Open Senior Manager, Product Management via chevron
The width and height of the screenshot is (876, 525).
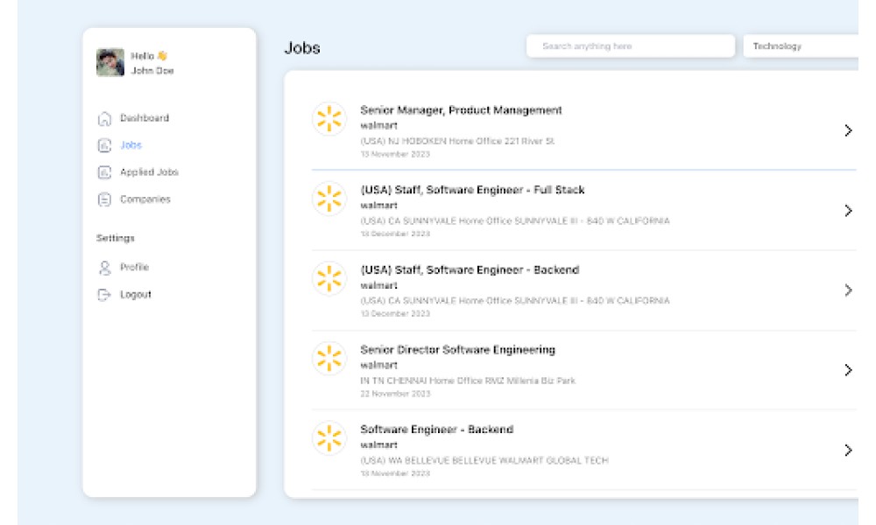tap(848, 130)
